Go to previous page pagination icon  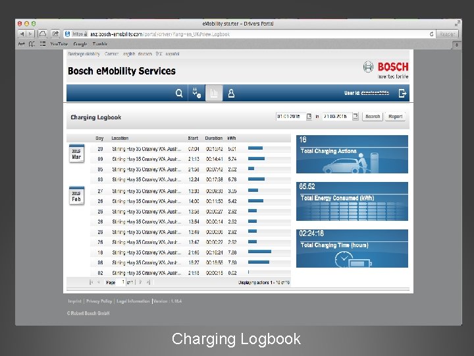99,282
